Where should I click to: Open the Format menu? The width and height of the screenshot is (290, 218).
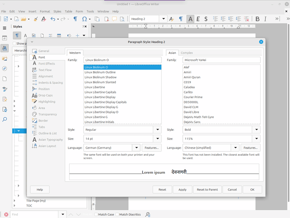[45, 11]
